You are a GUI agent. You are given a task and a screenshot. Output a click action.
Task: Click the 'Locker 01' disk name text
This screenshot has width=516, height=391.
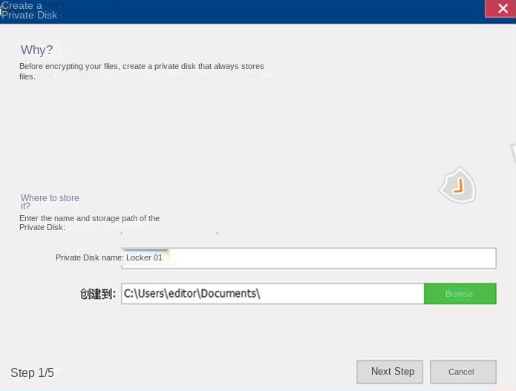click(x=144, y=257)
